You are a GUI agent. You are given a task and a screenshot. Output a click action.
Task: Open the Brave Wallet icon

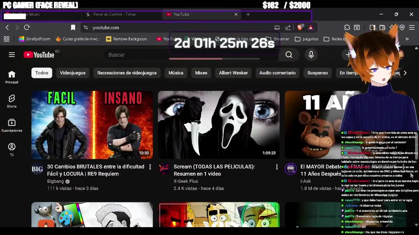[x=382, y=28]
